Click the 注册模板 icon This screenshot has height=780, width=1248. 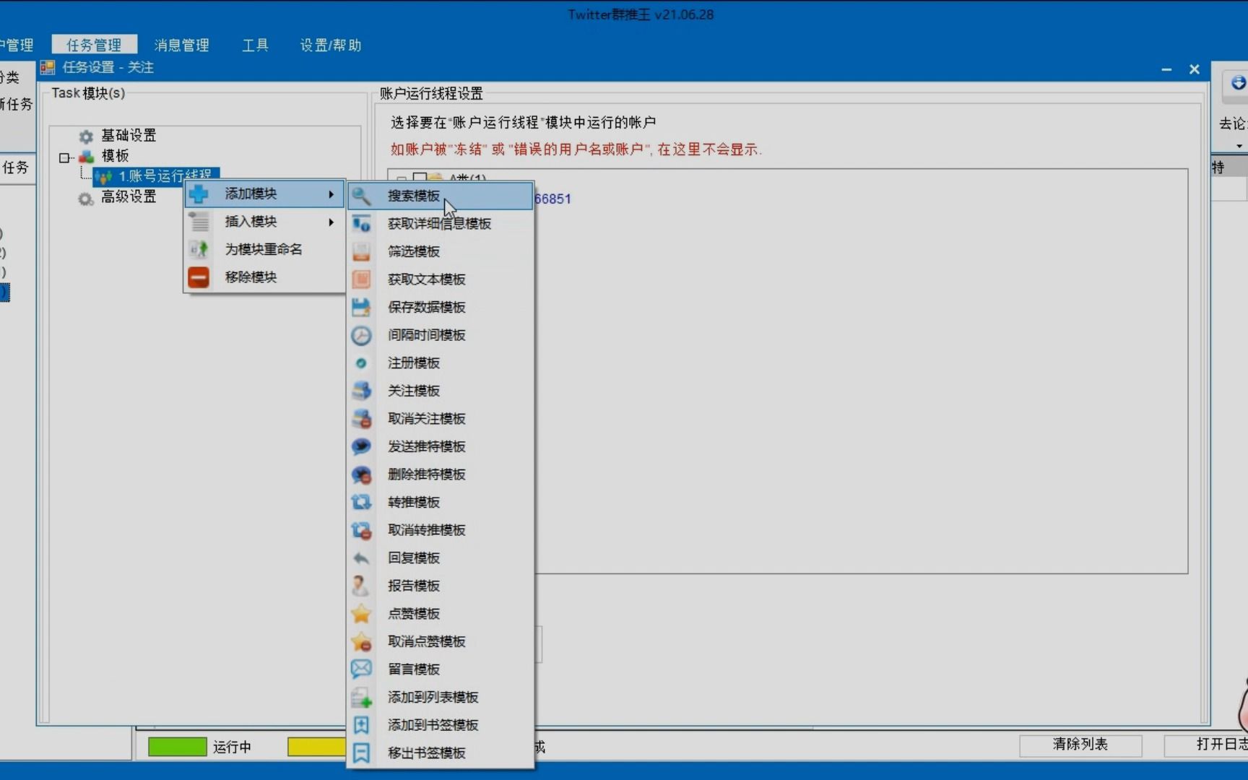coord(361,363)
